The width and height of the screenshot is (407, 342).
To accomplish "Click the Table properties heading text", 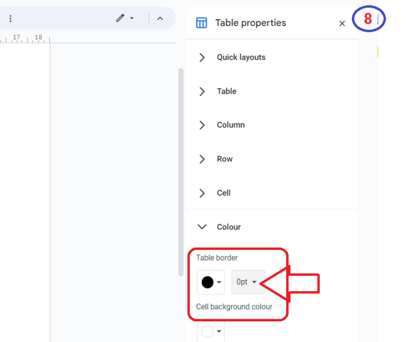I will click(251, 23).
